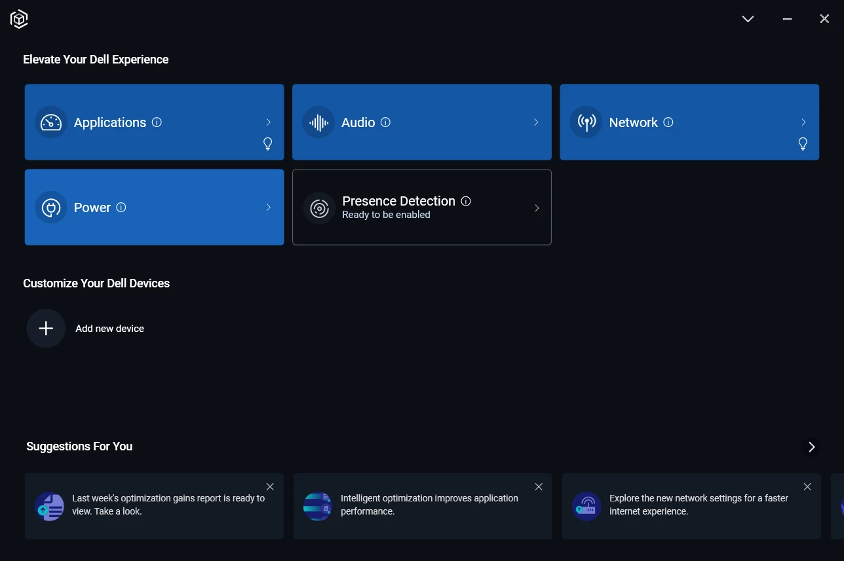Show info for Applications tile

coord(157,122)
